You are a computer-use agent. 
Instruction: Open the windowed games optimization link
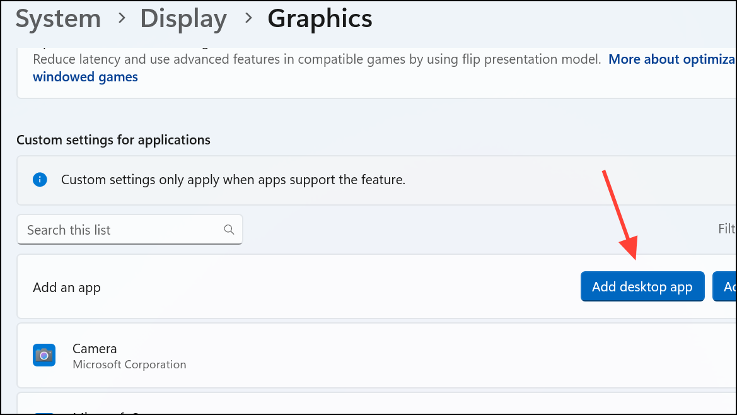pyautogui.click(x=85, y=77)
